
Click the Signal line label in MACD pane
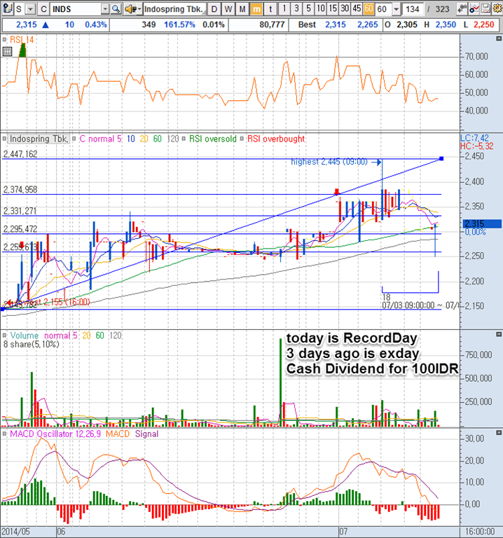[x=147, y=434]
